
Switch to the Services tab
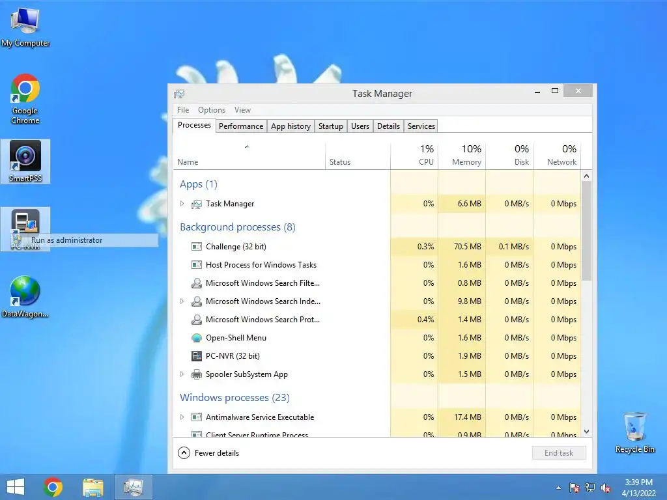[x=421, y=126]
